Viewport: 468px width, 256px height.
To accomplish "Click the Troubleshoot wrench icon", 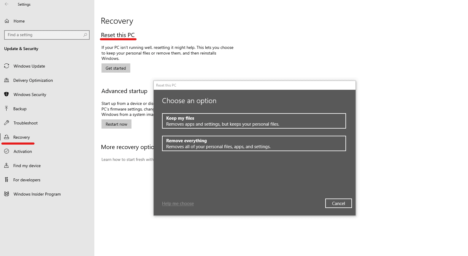I will [x=7, y=123].
